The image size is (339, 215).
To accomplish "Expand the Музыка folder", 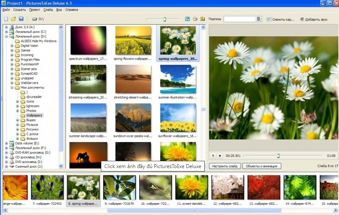I will (18, 125).
